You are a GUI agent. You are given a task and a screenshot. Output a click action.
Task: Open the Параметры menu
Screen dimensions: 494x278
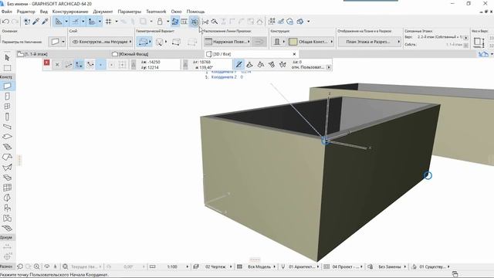click(129, 12)
